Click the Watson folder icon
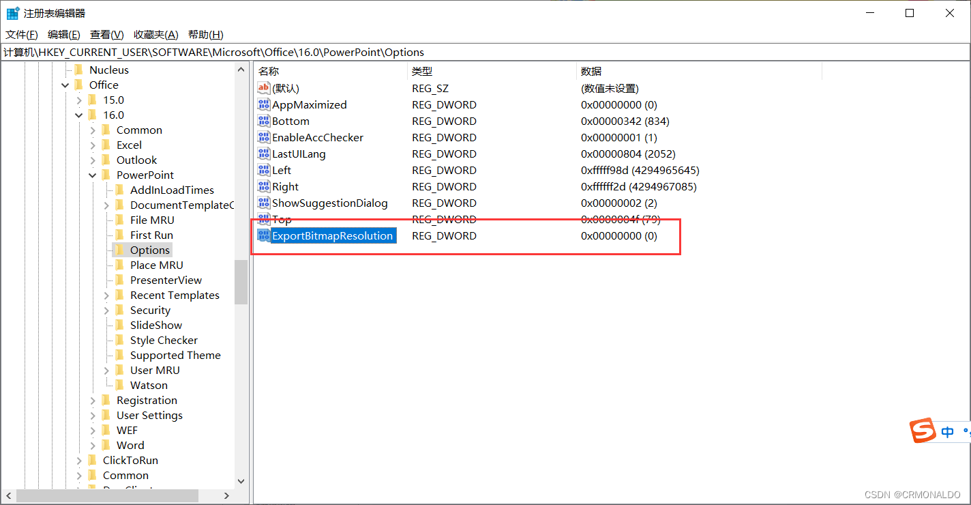This screenshot has height=505, width=971. [119, 385]
